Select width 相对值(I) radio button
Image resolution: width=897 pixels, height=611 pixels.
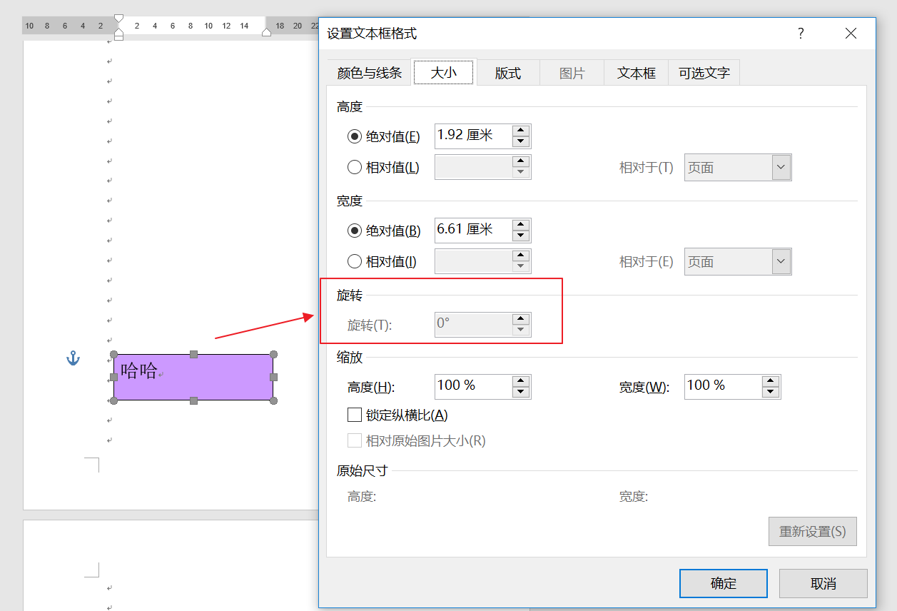[355, 262]
